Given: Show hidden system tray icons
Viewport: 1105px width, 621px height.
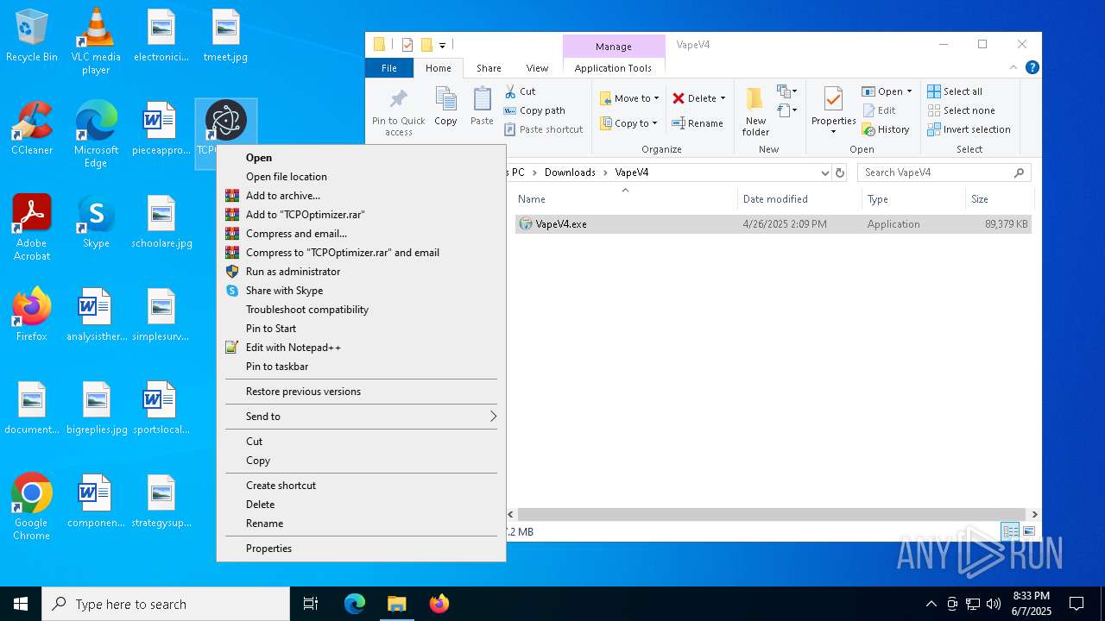Looking at the screenshot, I should [x=931, y=604].
